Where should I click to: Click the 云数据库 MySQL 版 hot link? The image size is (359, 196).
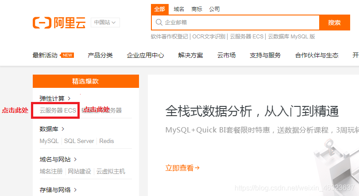pos(291,37)
